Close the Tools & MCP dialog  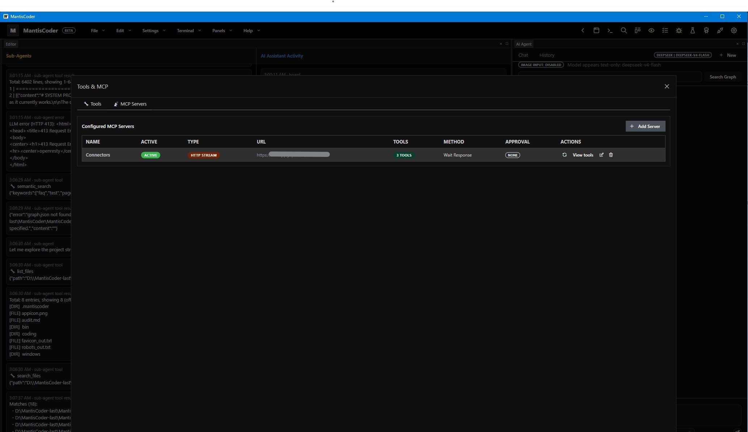tap(667, 86)
